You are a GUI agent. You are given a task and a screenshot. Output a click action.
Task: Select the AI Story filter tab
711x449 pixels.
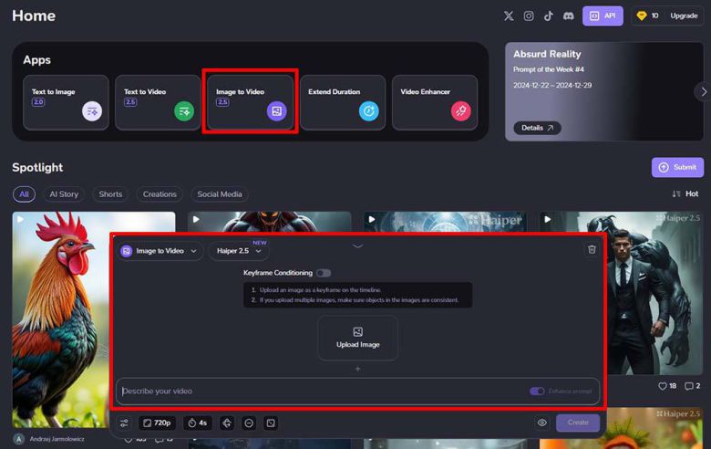point(65,194)
